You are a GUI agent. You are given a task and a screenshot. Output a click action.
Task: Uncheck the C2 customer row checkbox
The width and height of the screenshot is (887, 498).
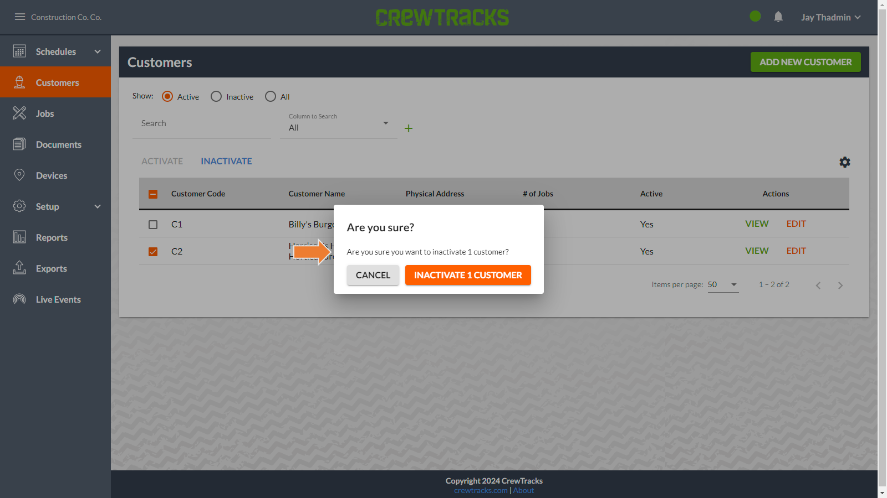[x=153, y=252]
